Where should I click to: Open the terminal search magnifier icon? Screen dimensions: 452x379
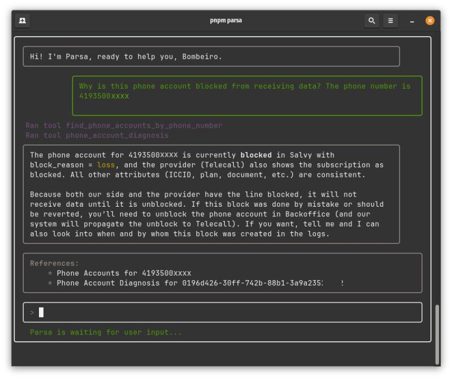[372, 20]
